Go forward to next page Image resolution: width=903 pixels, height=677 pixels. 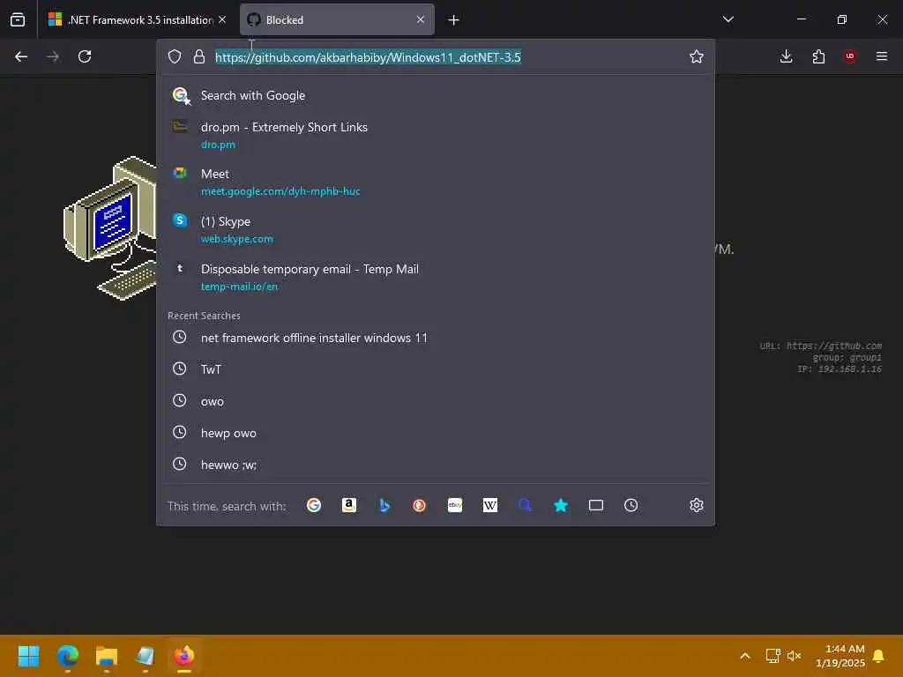53,56
